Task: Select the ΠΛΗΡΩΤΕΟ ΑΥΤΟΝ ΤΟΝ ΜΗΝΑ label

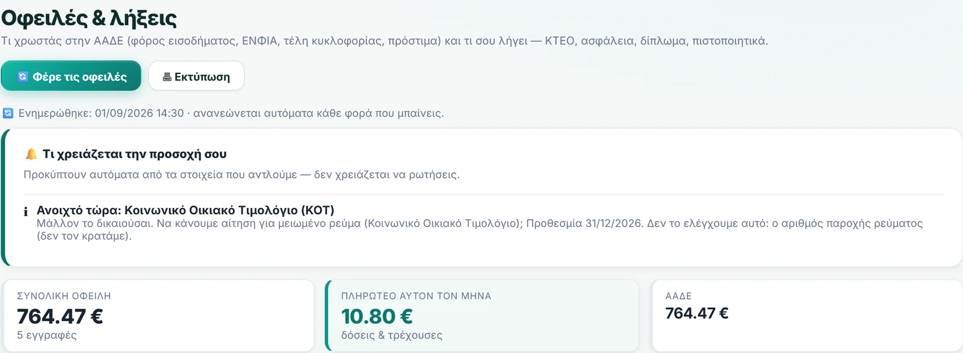Action: [x=416, y=296]
